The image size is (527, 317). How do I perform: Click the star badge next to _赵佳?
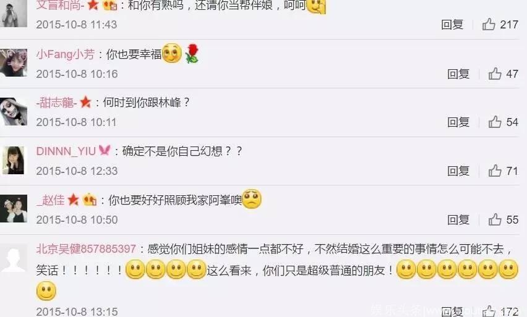click(x=73, y=200)
